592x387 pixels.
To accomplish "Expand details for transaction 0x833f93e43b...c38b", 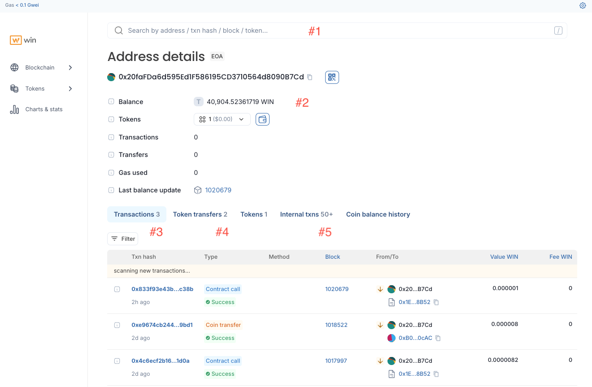I will [x=117, y=289].
